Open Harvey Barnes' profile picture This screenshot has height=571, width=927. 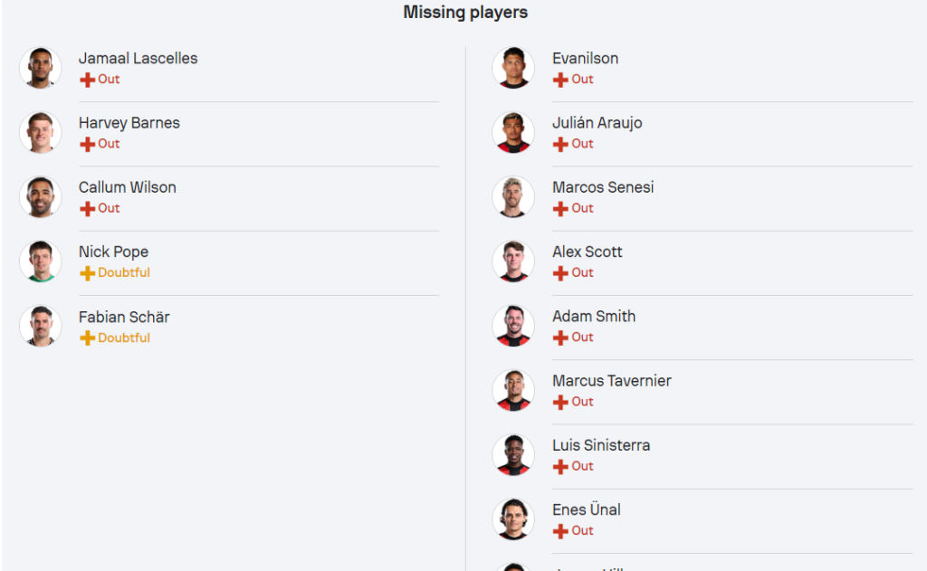coord(40,132)
